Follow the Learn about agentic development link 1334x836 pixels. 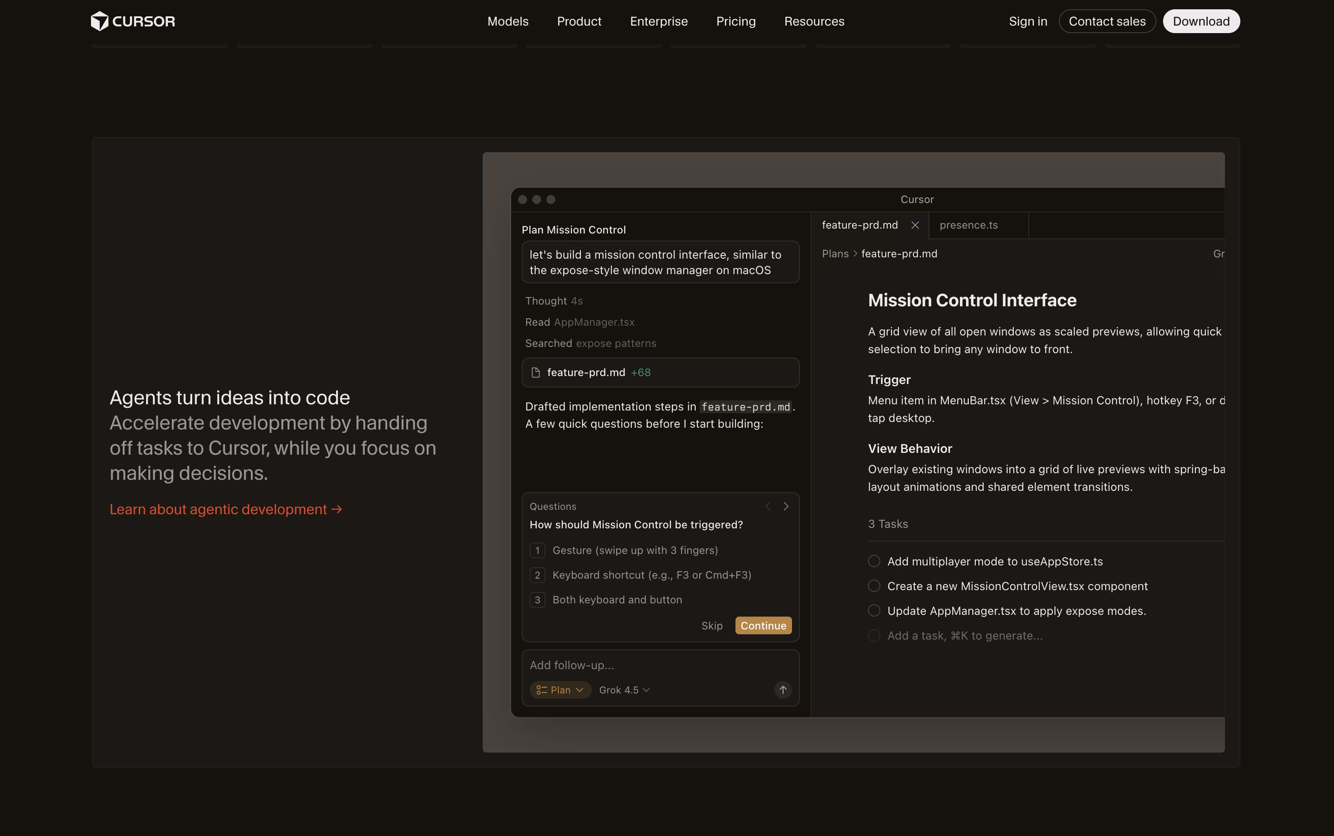[x=226, y=509]
